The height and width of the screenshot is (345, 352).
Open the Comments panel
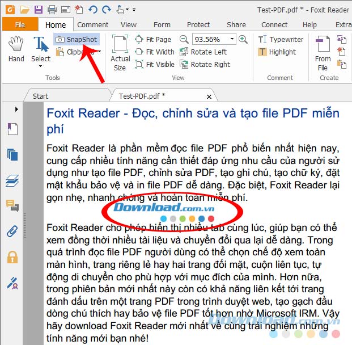(12, 205)
